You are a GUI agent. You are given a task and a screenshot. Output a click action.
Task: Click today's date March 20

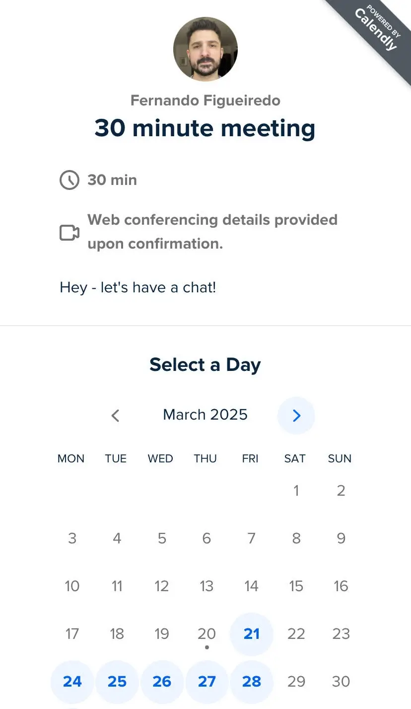point(206,634)
